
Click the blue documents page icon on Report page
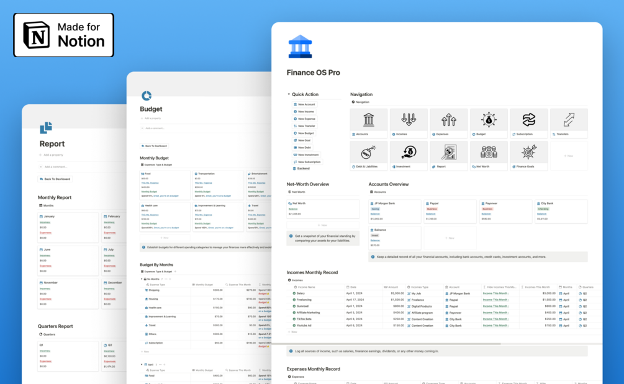(46, 128)
